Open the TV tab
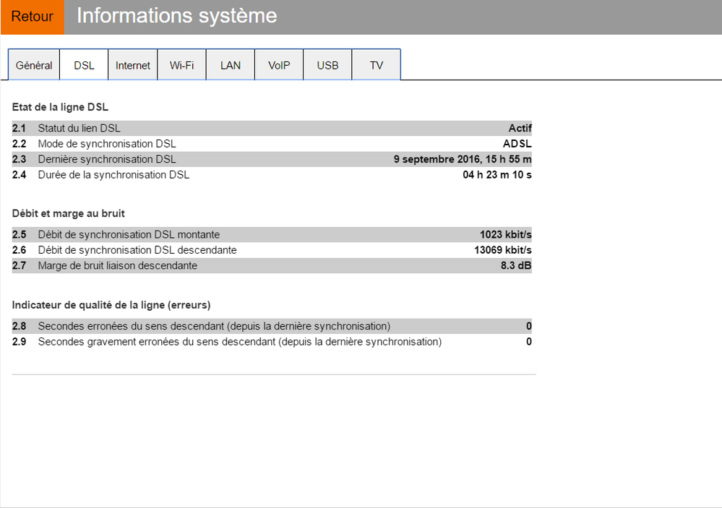The width and height of the screenshot is (722, 508). pos(377,65)
